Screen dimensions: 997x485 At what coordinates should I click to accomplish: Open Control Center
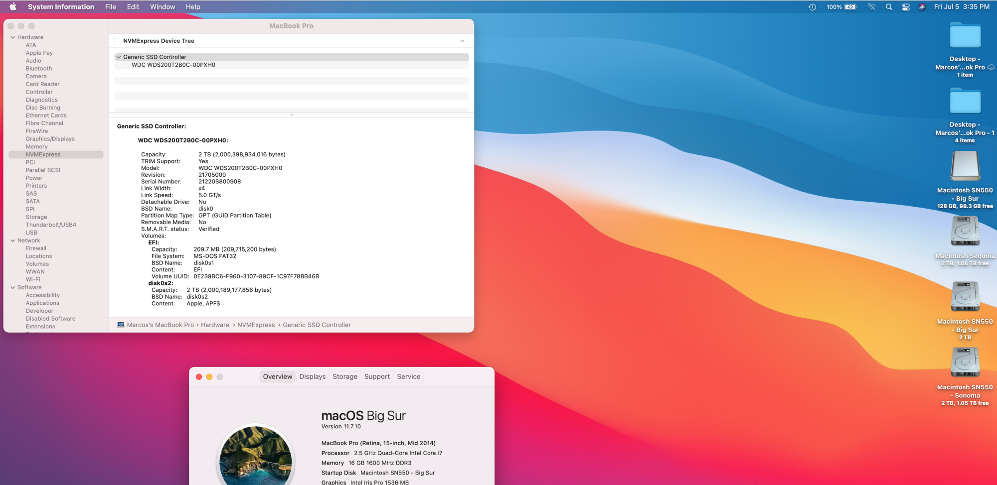click(906, 7)
